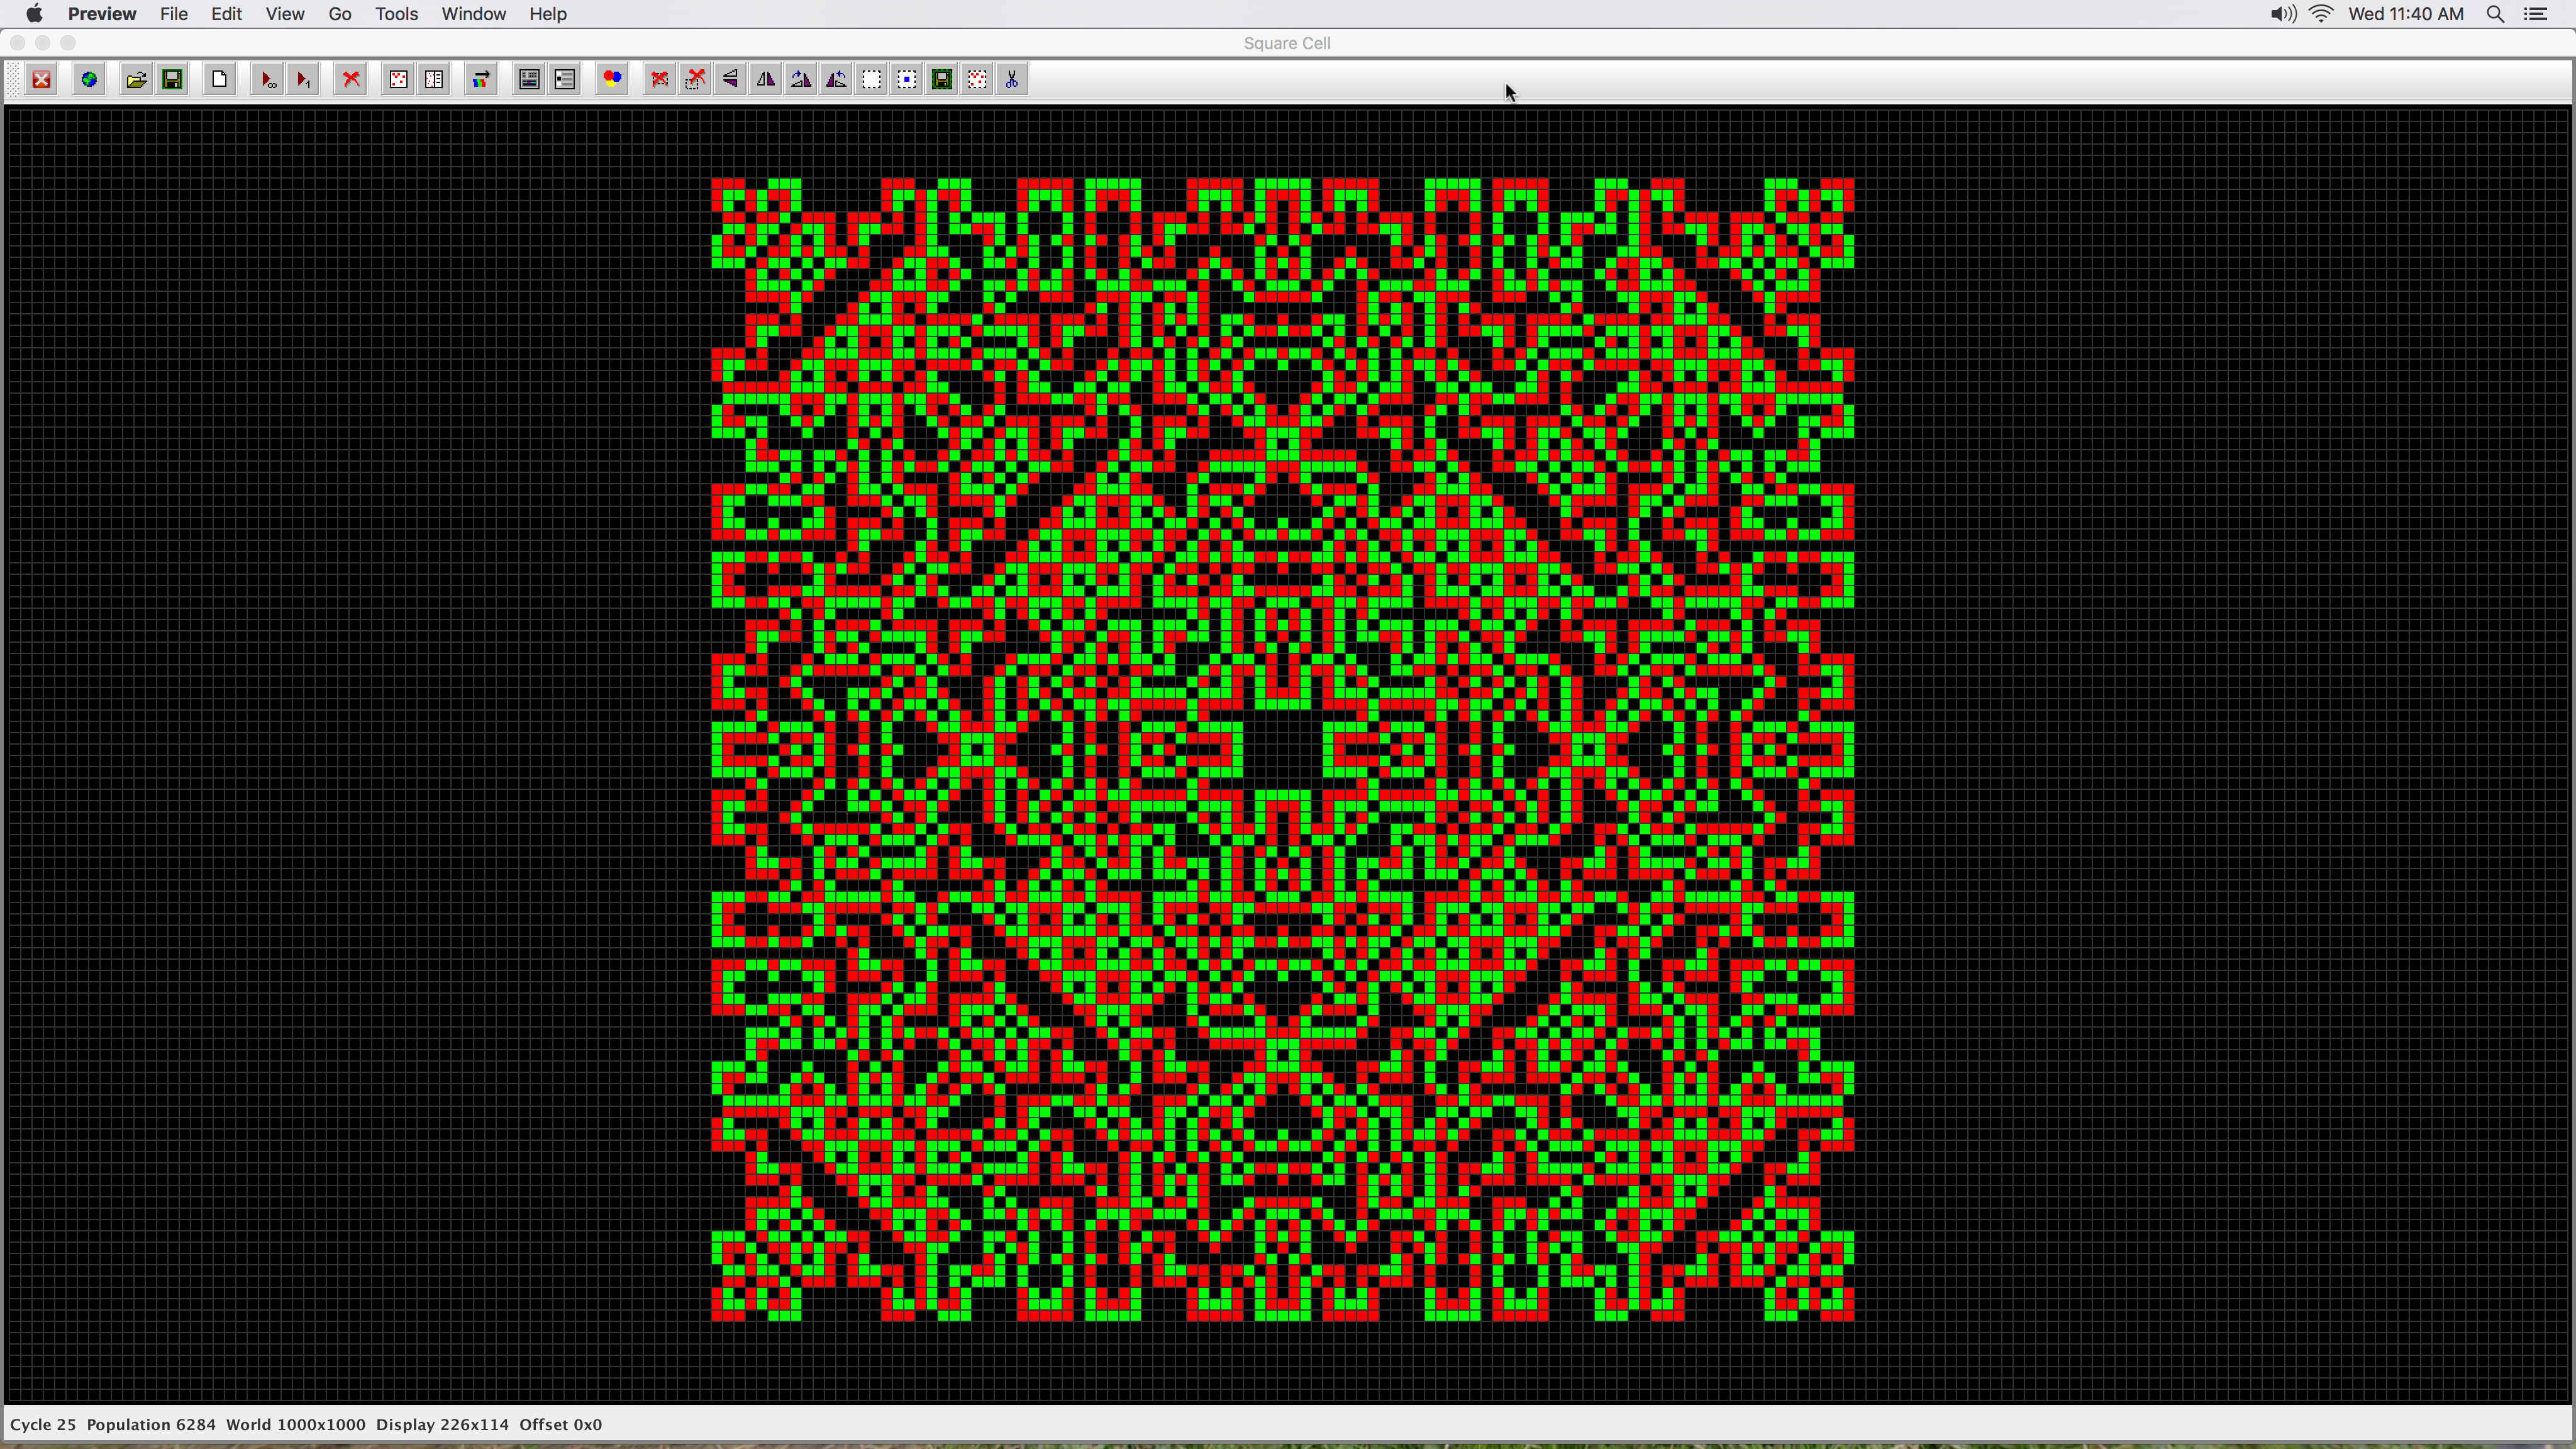This screenshot has width=2576, height=1449.
Task: Click the scissors cut icon
Action: (x=1012, y=80)
